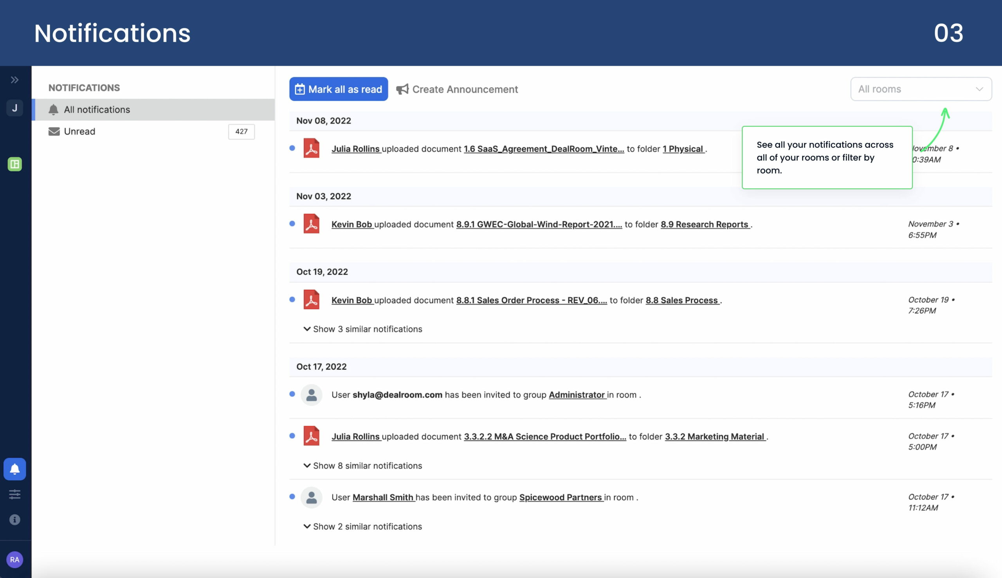The height and width of the screenshot is (578, 1002).
Task: Toggle unread dot on Nov 08 notification
Action: coord(292,148)
